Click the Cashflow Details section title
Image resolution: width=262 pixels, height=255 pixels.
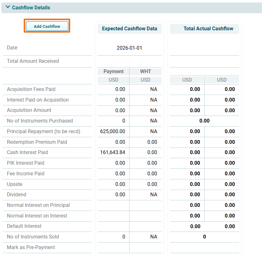[31, 7]
